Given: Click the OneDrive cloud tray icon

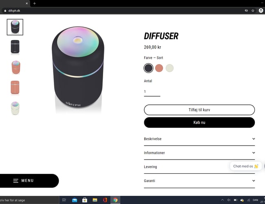Looking at the screenshot, I should tap(242, 200).
